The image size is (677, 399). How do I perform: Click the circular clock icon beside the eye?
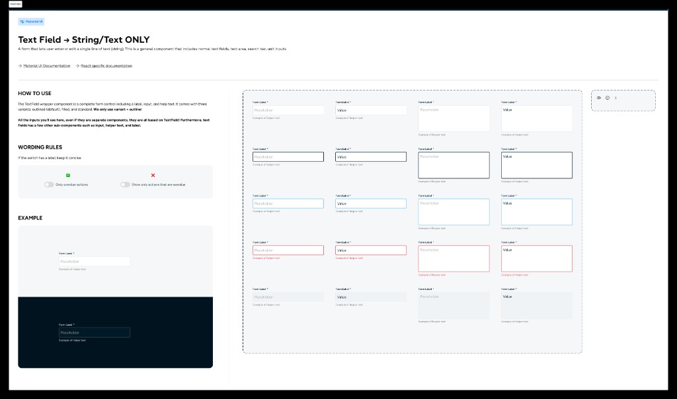click(x=608, y=98)
